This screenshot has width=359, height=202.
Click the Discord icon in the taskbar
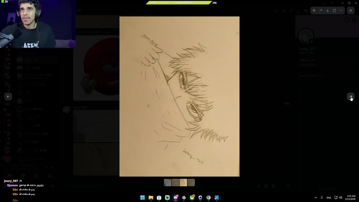tap(176, 198)
